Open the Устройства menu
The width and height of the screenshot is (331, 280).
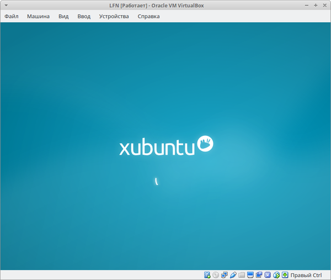pyautogui.click(x=114, y=17)
